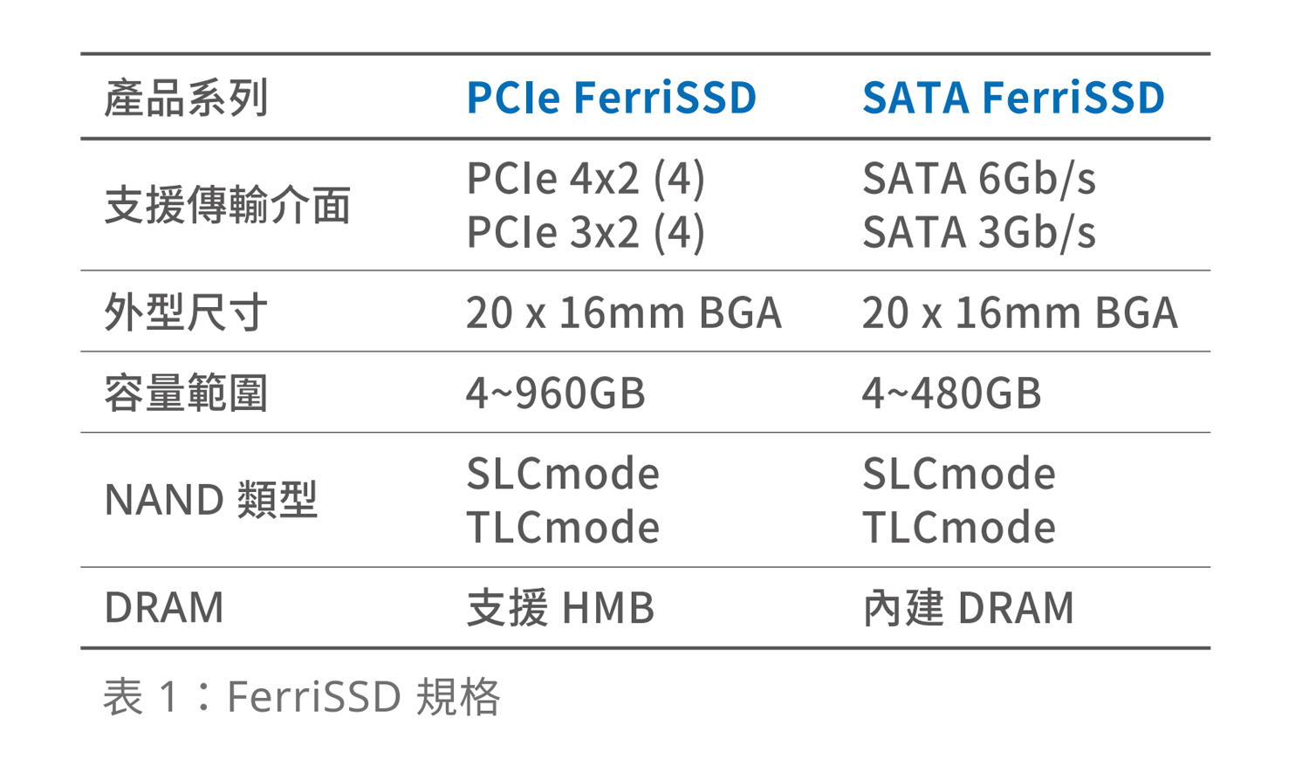Click the NAND 類型 row label
The image size is (1309, 759).
click(x=210, y=500)
